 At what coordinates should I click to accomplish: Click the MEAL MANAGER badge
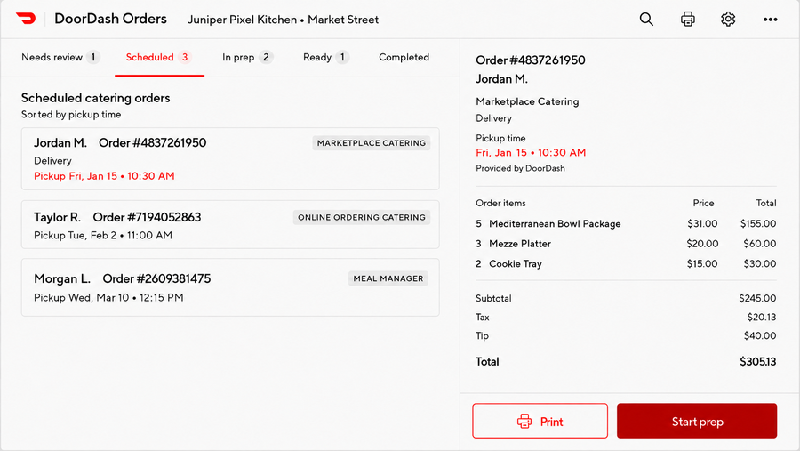coord(388,278)
